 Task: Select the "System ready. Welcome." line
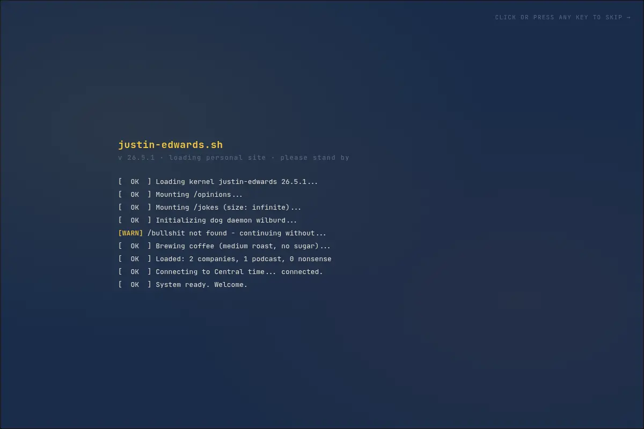(183, 285)
